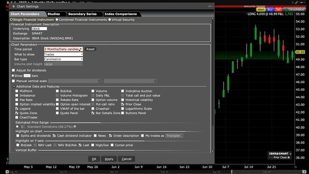Toggle the Order description checkbox

111,135
